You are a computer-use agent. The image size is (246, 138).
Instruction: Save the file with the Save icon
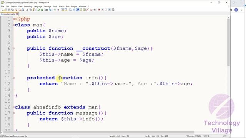pos(9,10)
